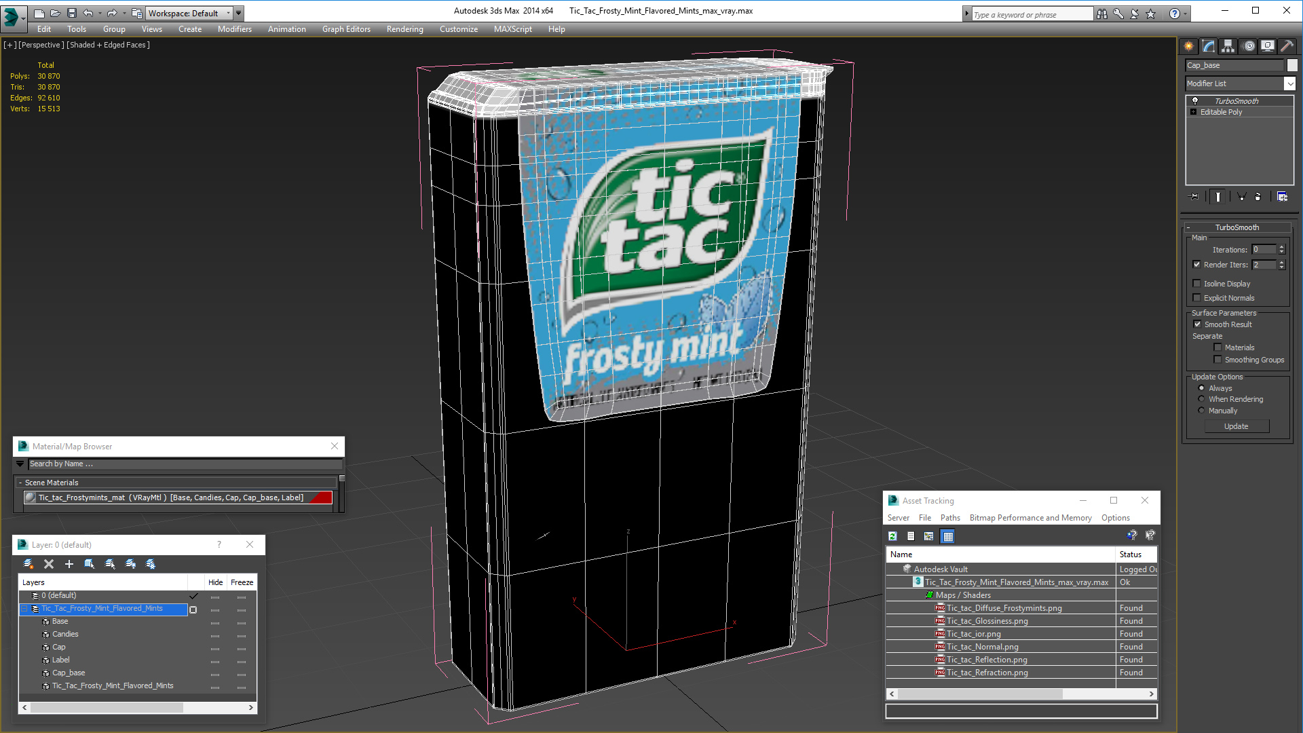Open the Hierarchy command panel tab

[1228, 46]
